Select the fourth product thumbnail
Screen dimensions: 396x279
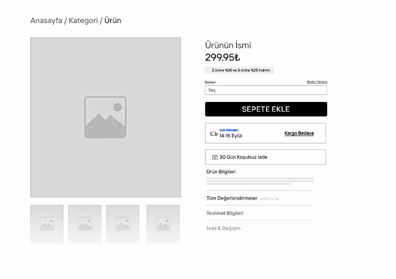coord(163,223)
